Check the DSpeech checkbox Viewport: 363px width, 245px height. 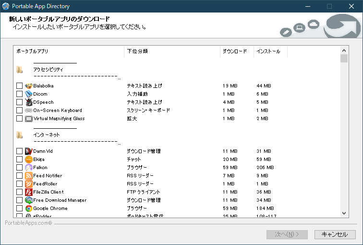tap(19, 102)
